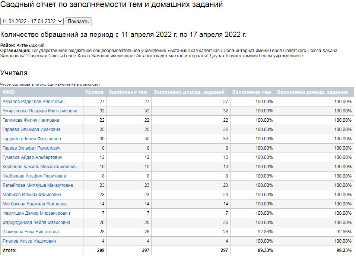Sort table by Уроков column header
Viewport: 356px width, 256px height.
(94, 92)
